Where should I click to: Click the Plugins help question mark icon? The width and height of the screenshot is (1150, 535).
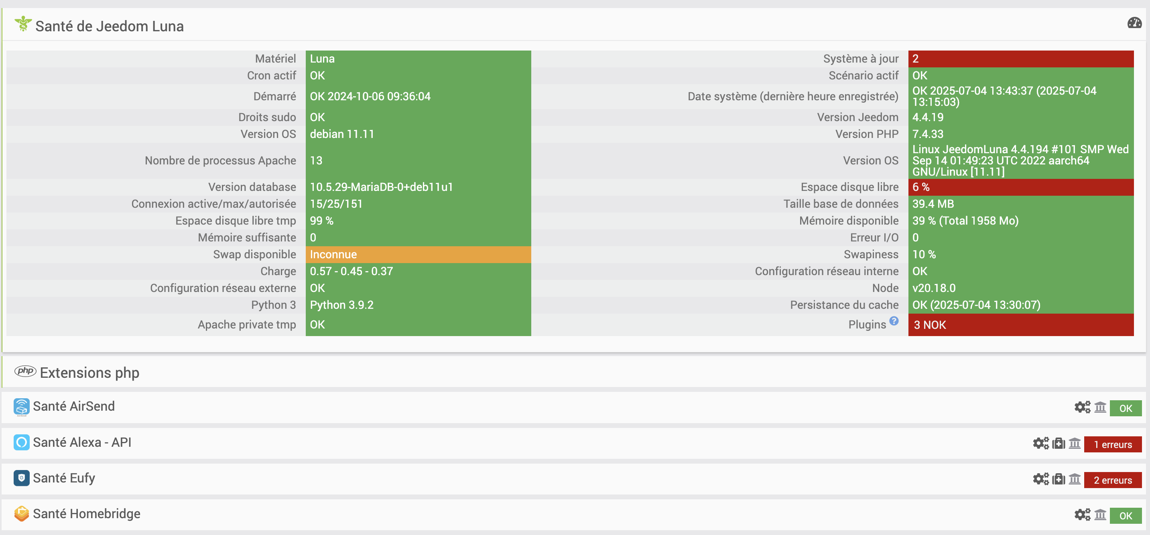pos(893,321)
